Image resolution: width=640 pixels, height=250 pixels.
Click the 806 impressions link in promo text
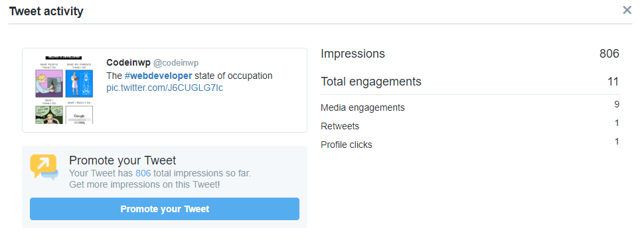pyautogui.click(x=143, y=173)
